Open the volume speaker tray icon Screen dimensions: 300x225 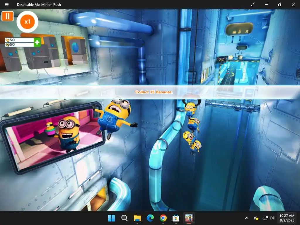[272, 218]
